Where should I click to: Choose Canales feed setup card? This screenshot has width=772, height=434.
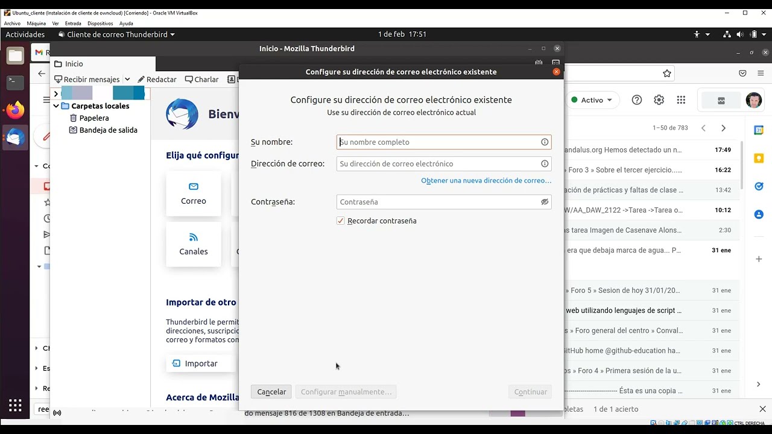(x=194, y=245)
